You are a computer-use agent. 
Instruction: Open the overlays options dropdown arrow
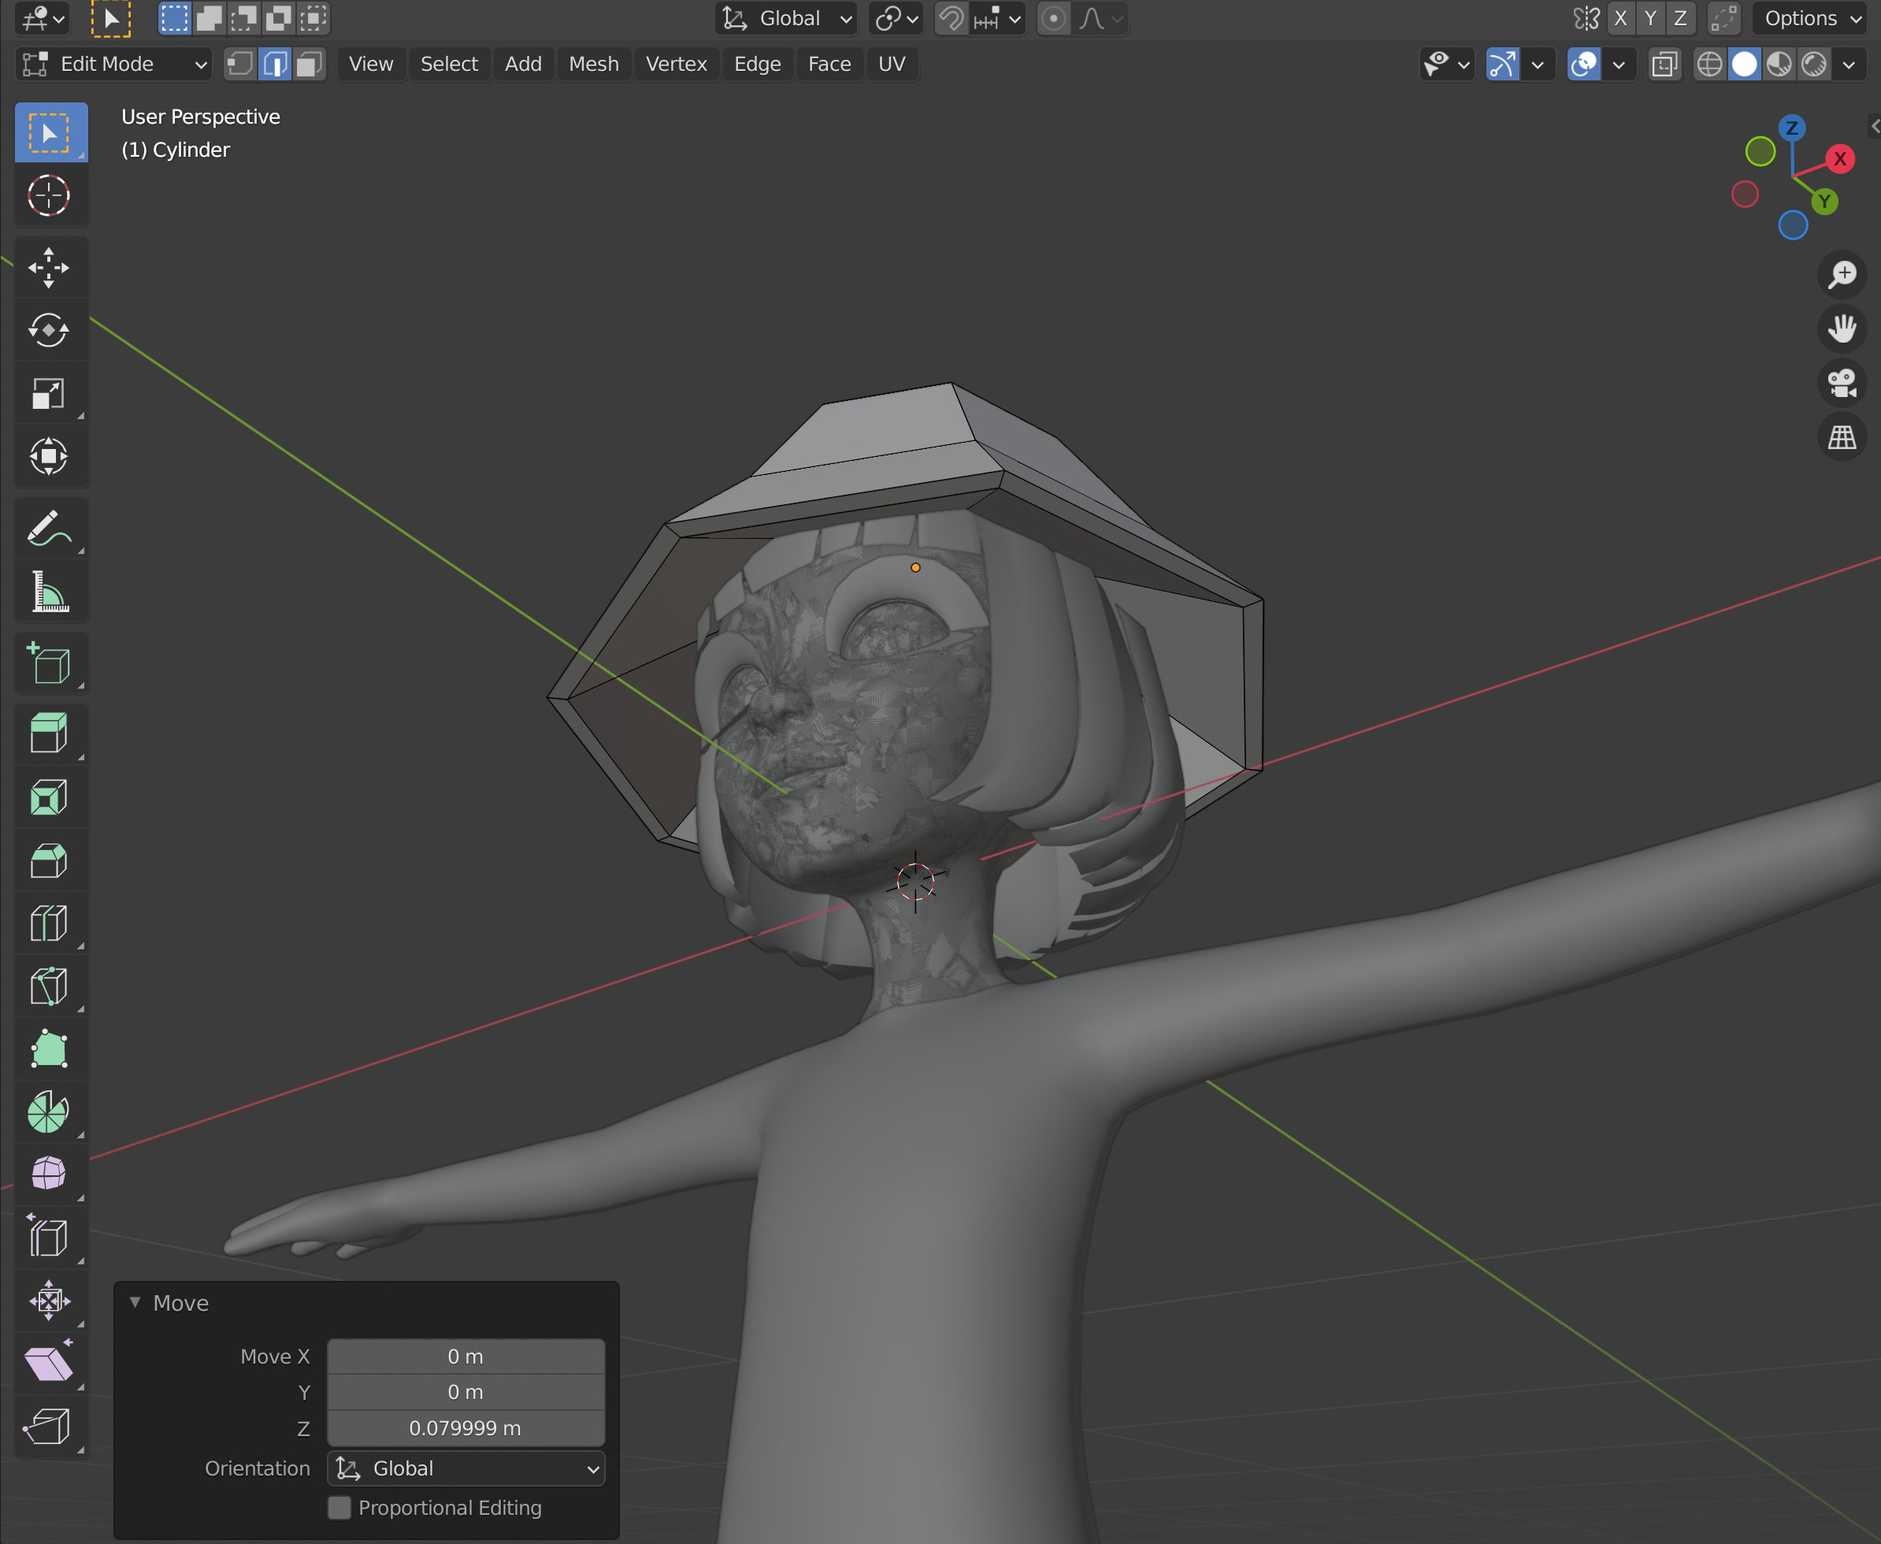click(x=1619, y=64)
